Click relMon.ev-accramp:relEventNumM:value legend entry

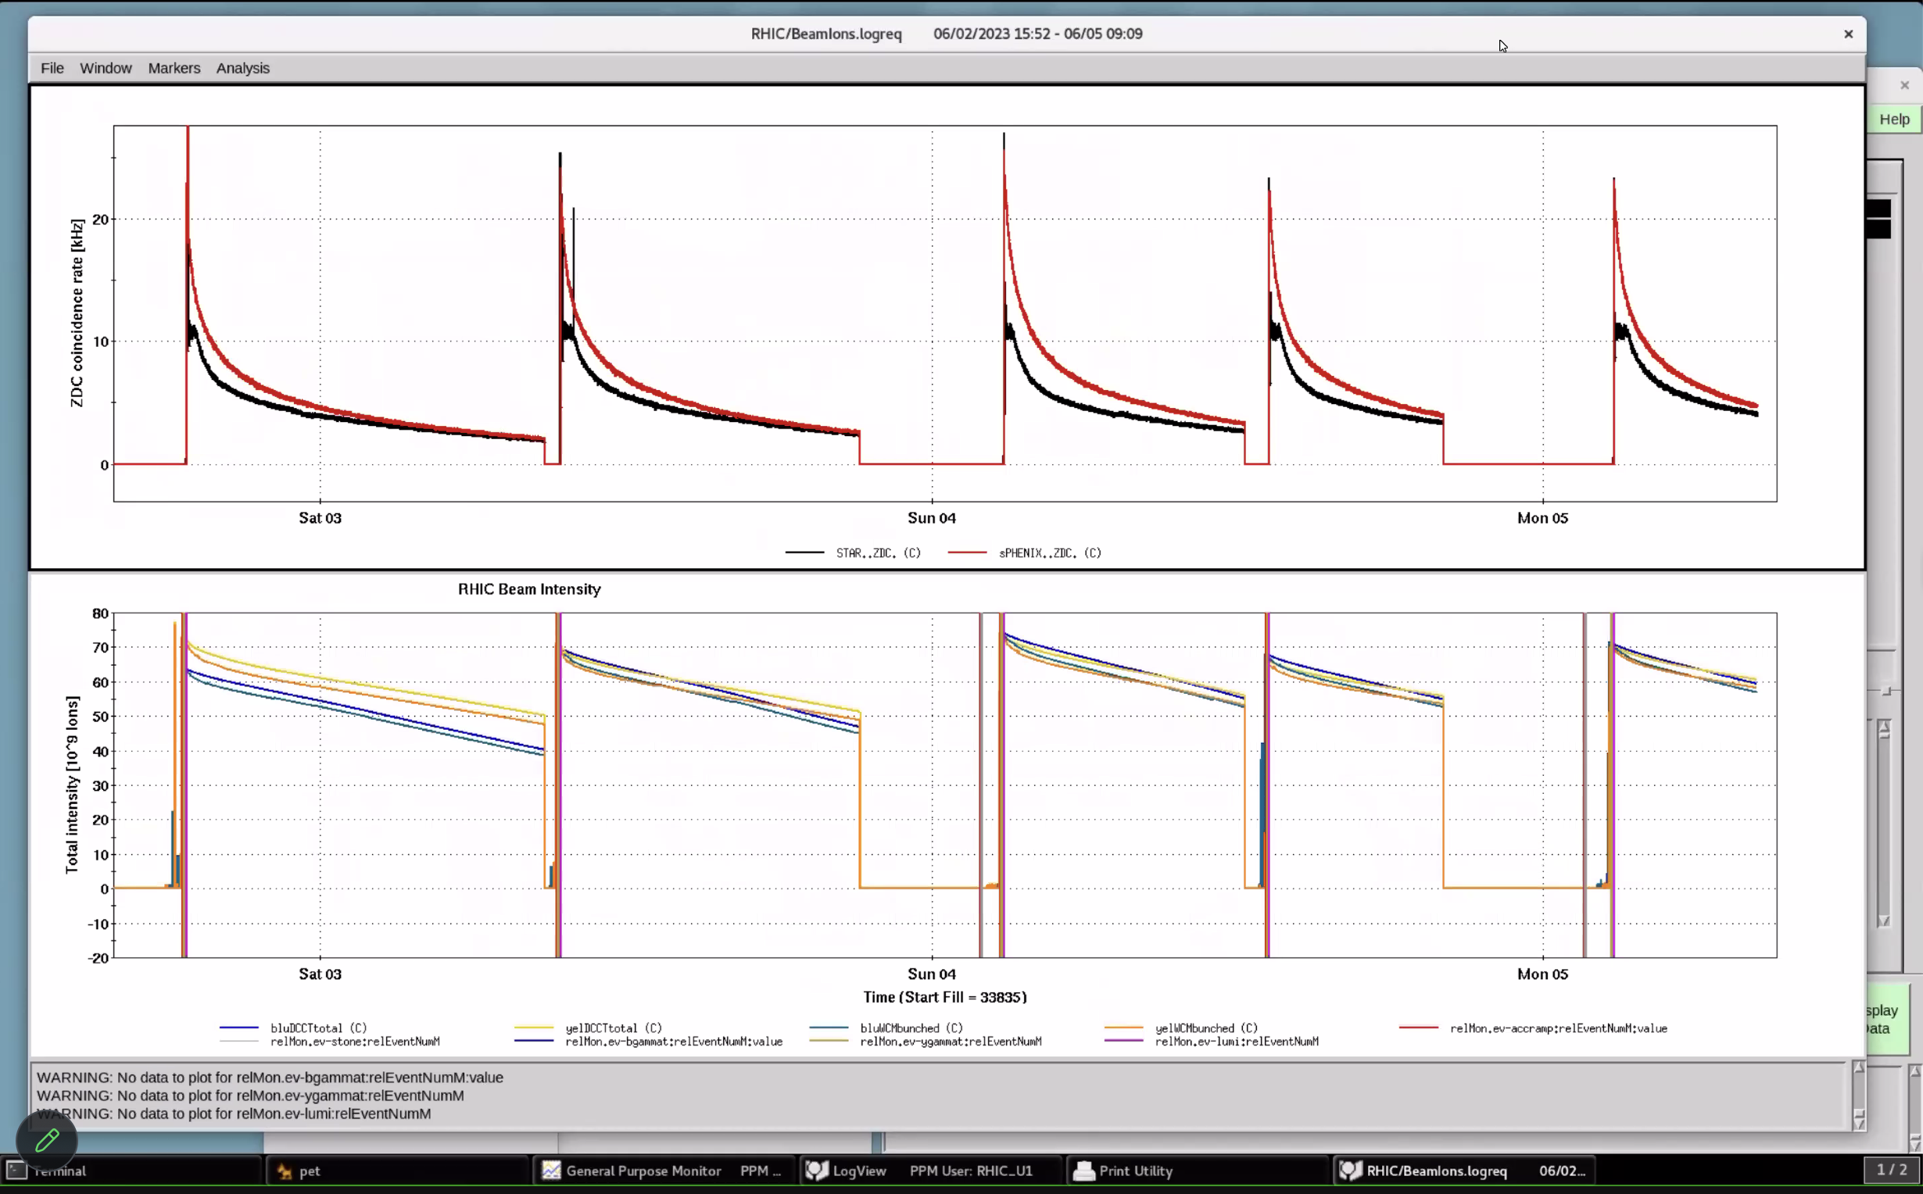[x=1533, y=1028]
